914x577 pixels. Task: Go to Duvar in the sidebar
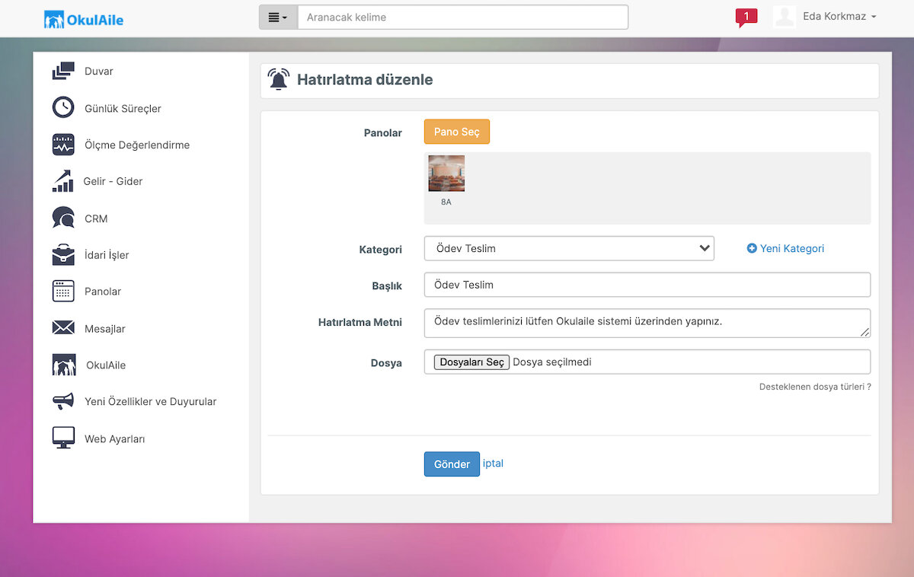point(99,72)
